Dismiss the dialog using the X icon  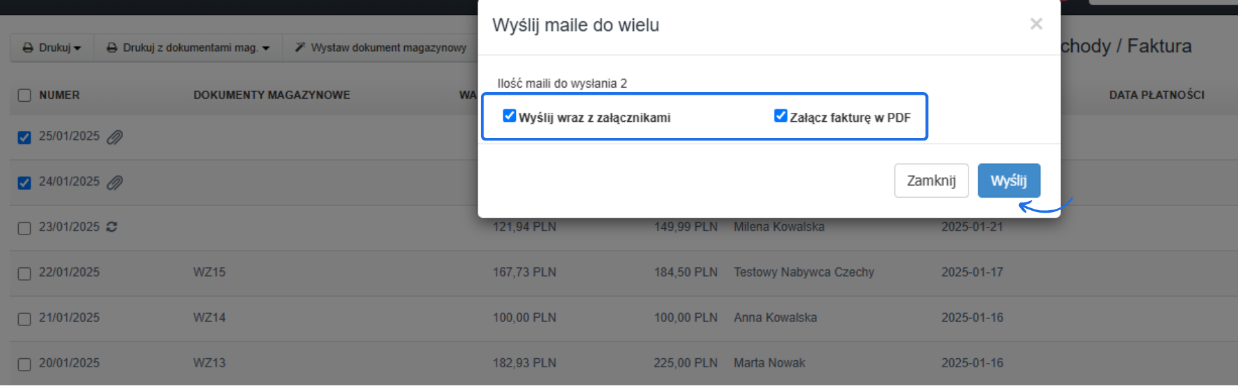(1036, 24)
